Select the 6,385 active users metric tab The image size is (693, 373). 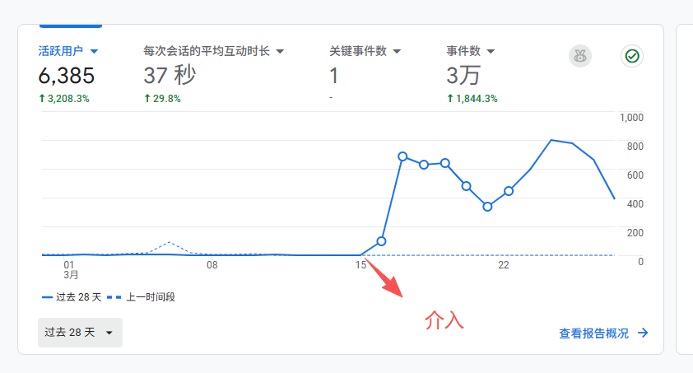pyautogui.click(x=67, y=76)
